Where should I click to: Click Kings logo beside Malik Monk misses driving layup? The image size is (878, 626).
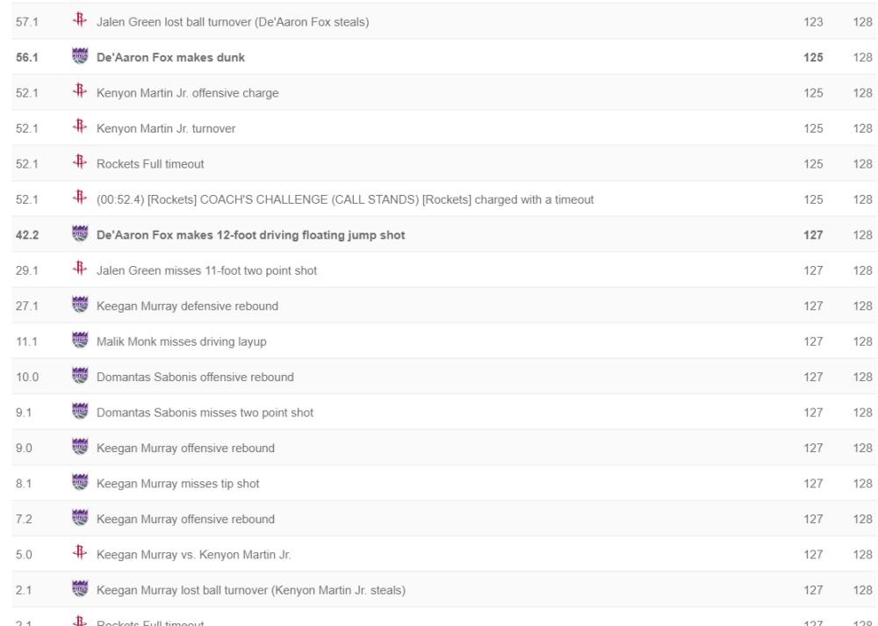80,340
